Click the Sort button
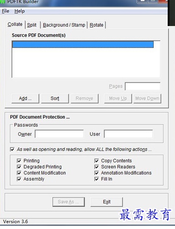Viewport: 175px width, 229px height. (x=55, y=99)
